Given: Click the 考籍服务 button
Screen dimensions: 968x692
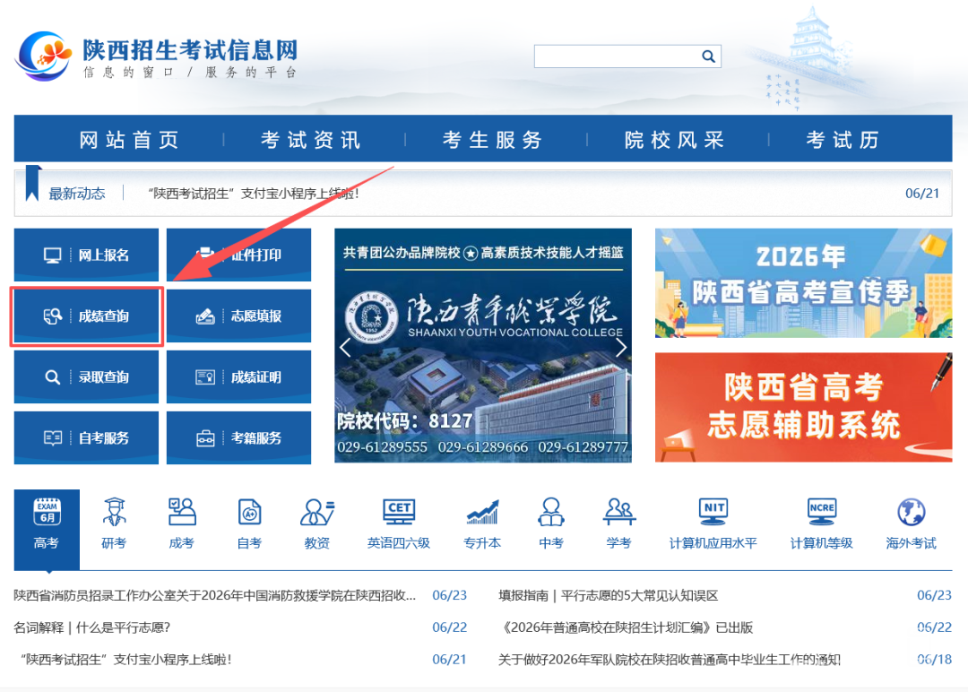Looking at the screenshot, I should pos(239,437).
